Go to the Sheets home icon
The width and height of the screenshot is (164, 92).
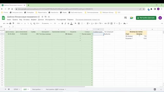[x=3, y=18]
